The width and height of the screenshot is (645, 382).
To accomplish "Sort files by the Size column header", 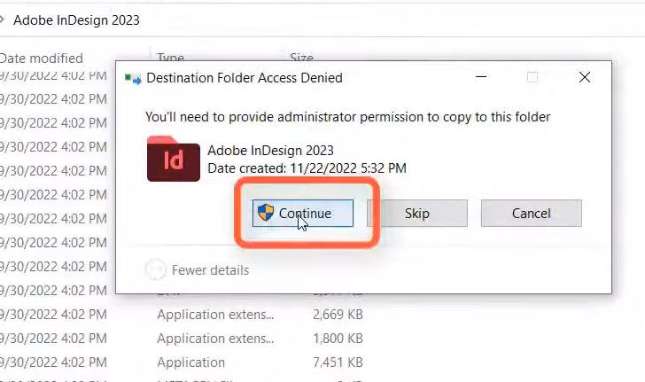I will [x=301, y=58].
